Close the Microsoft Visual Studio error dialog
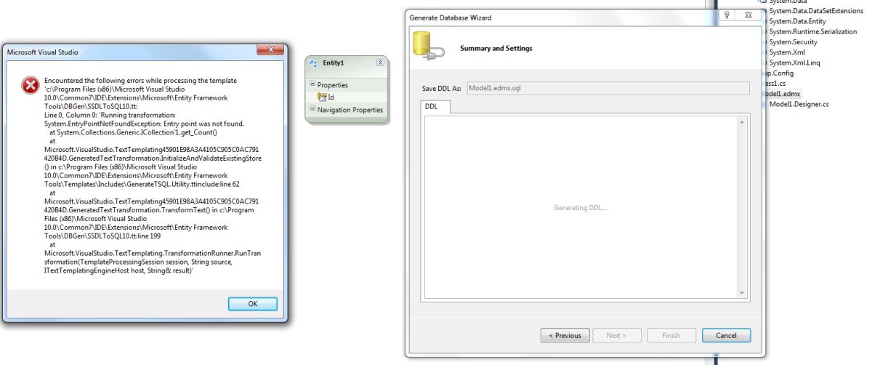 270,50
